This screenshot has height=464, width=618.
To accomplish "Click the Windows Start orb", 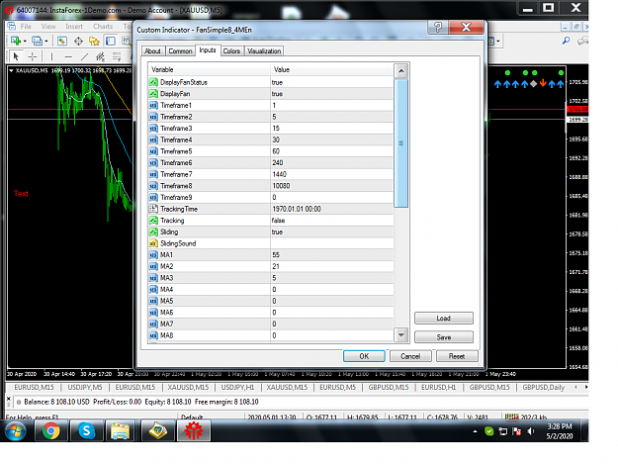I will click(x=16, y=431).
